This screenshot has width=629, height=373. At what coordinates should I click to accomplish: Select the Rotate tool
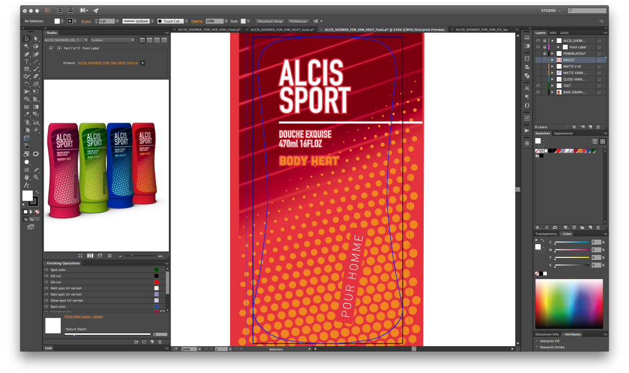click(x=27, y=84)
